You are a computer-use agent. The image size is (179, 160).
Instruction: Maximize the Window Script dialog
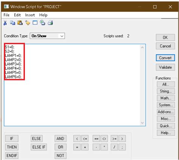(155, 7)
